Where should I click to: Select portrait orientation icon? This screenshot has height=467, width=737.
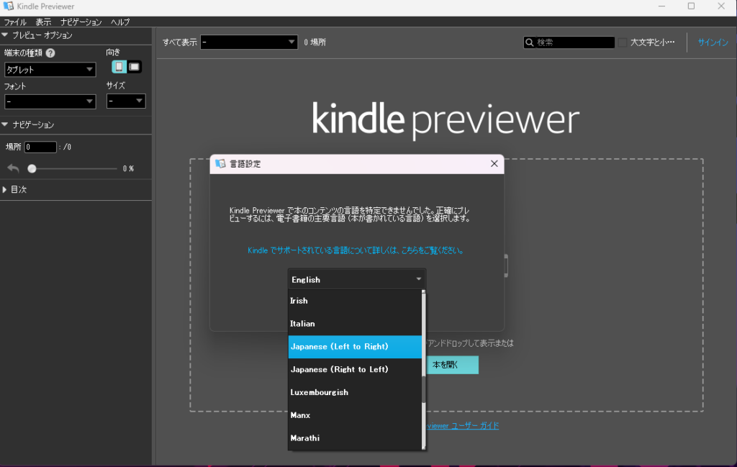(119, 67)
